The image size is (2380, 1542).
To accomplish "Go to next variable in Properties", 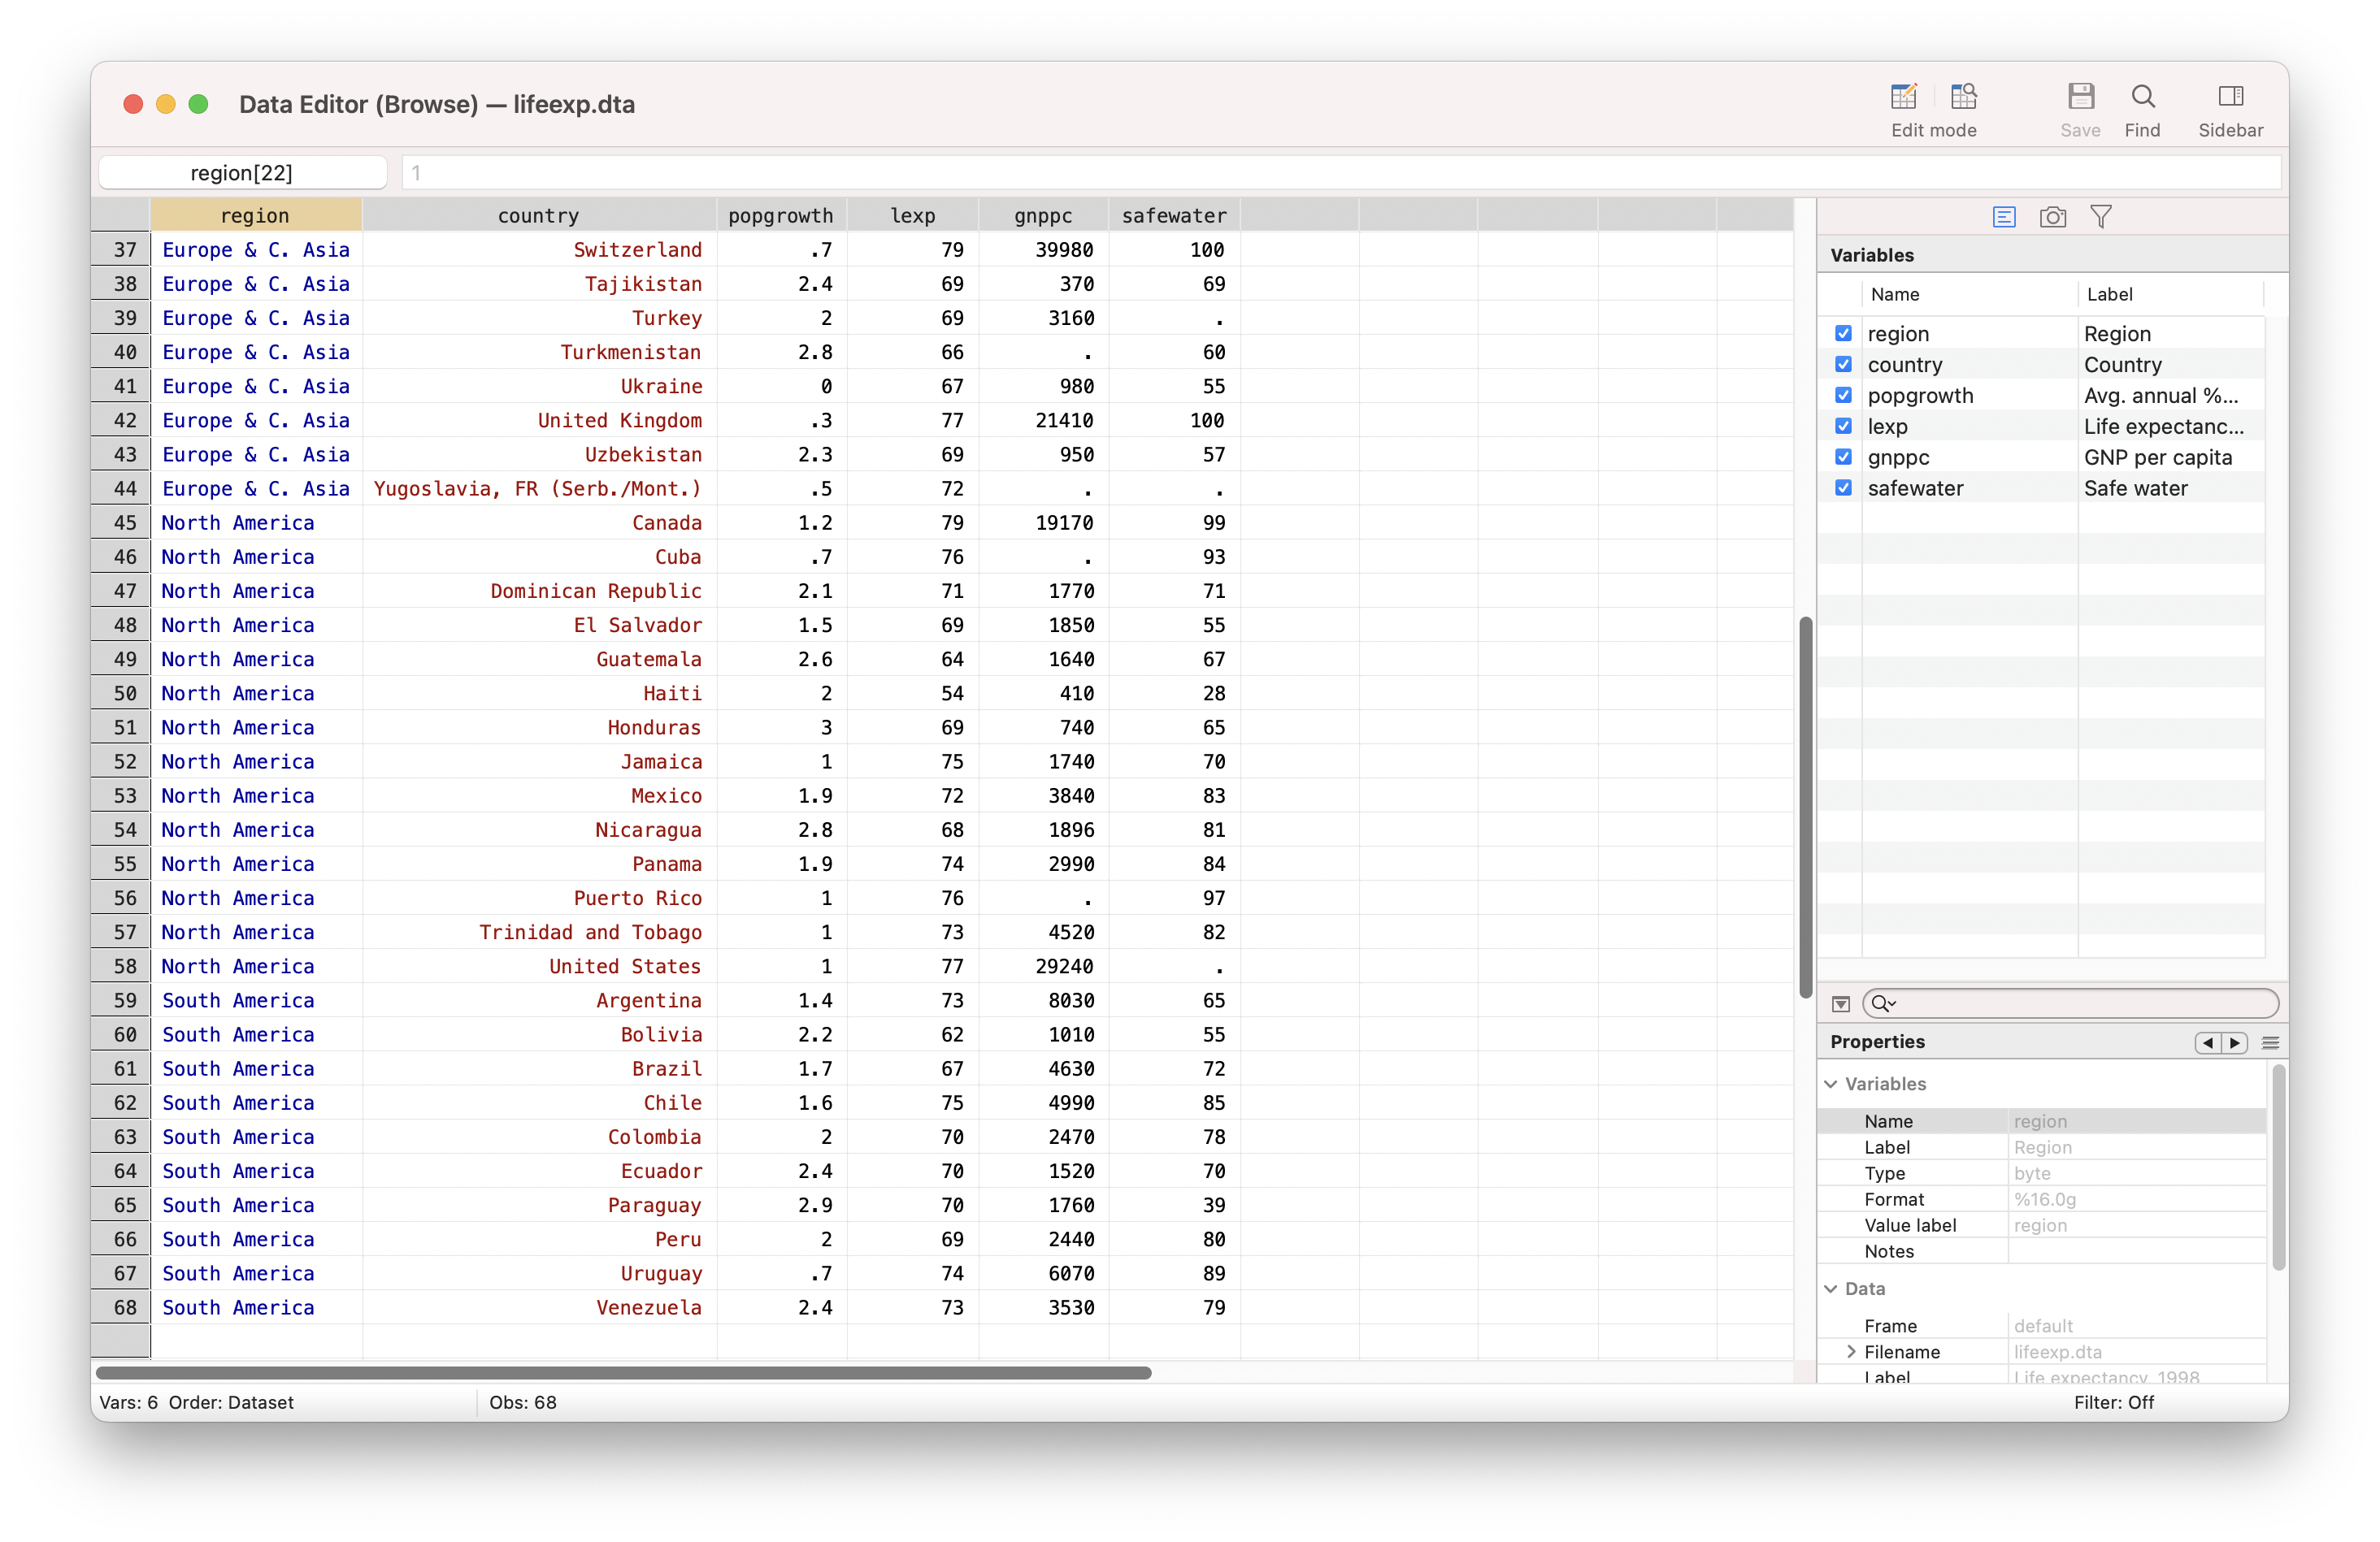I will tap(2235, 1042).
